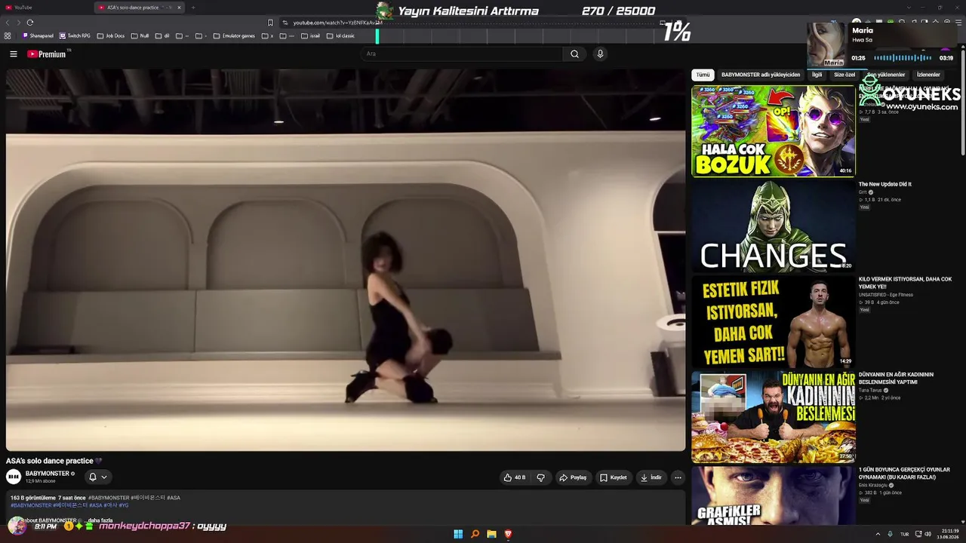This screenshot has height=543, width=966.
Task: Expand the Job Docs bookmark folder
Action: (110, 35)
